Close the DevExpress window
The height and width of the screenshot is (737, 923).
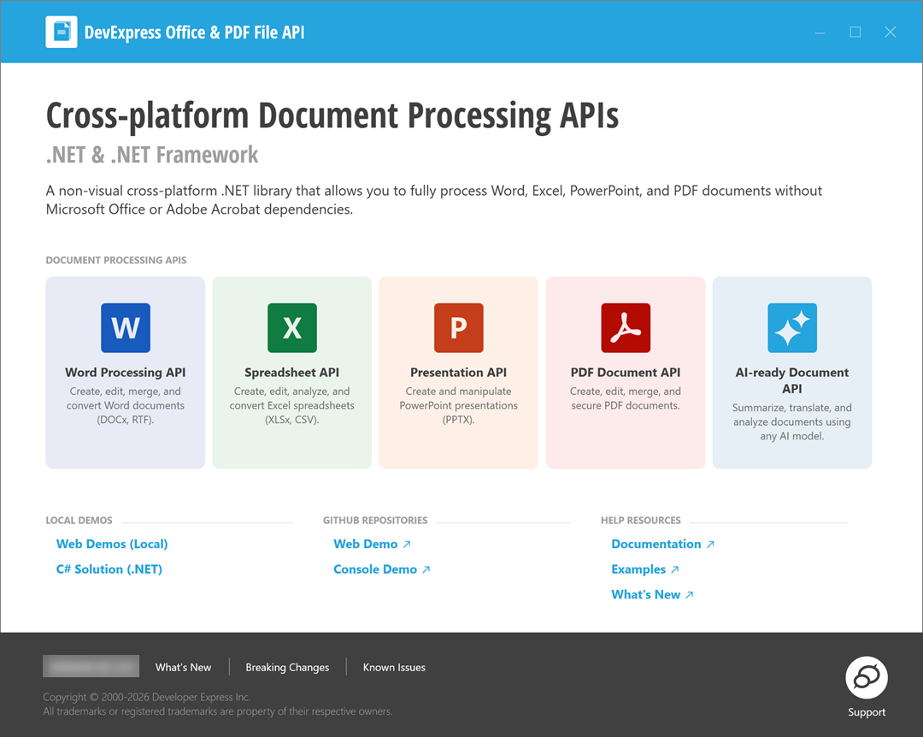pyautogui.click(x=890, y=32)
